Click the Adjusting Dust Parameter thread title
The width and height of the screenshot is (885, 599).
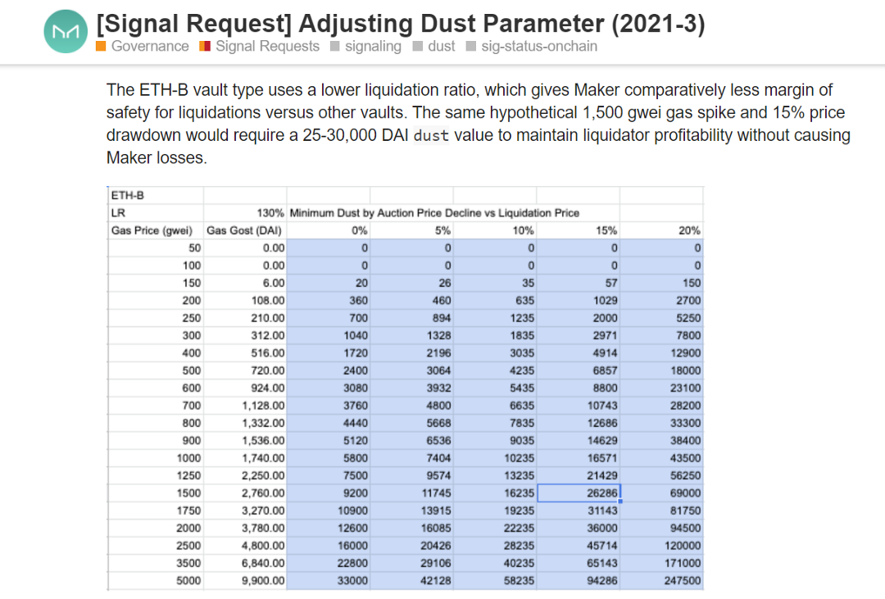pos(401,24)
